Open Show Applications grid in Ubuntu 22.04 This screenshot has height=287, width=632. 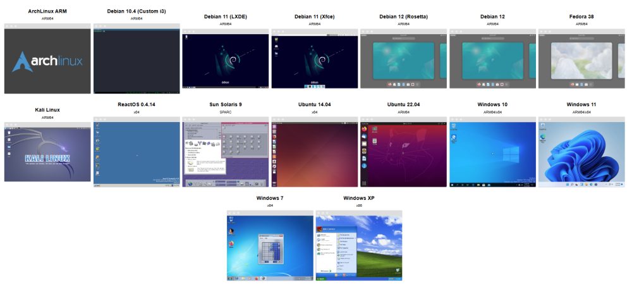pos(365,183)
